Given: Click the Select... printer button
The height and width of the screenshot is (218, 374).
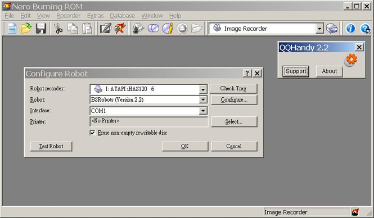Looking at the screenshot, I should [234, 121].
